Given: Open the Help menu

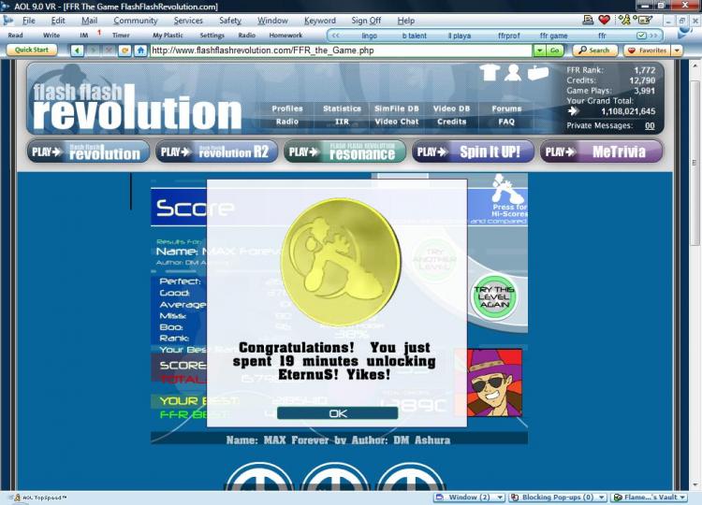Looking at the screenshot, I should click(x=405, y=21).
